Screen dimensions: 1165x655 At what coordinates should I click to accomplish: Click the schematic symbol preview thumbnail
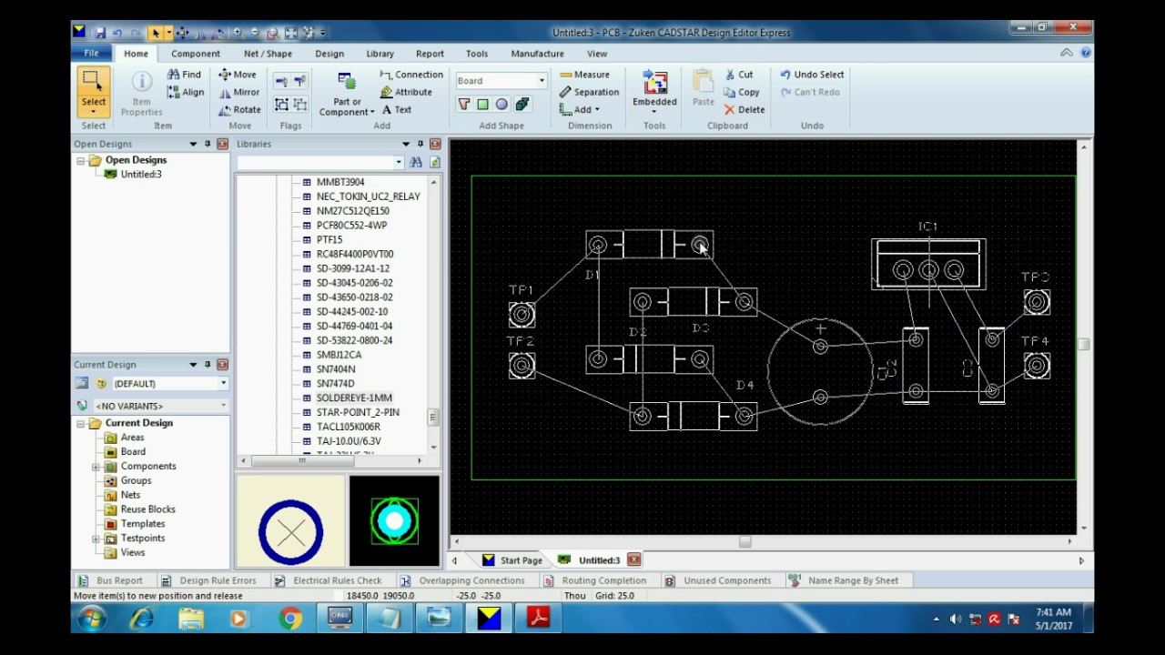pos(290,521)
